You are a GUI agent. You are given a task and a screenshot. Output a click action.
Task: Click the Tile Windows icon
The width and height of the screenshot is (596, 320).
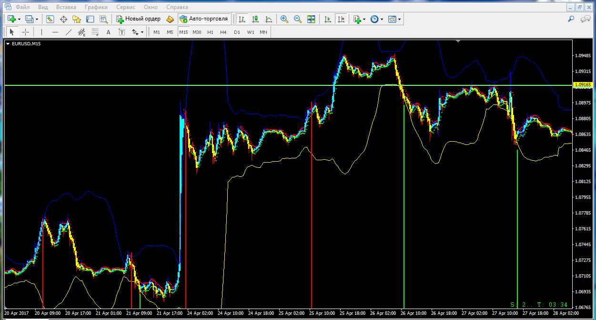click(x=311, y=19)
